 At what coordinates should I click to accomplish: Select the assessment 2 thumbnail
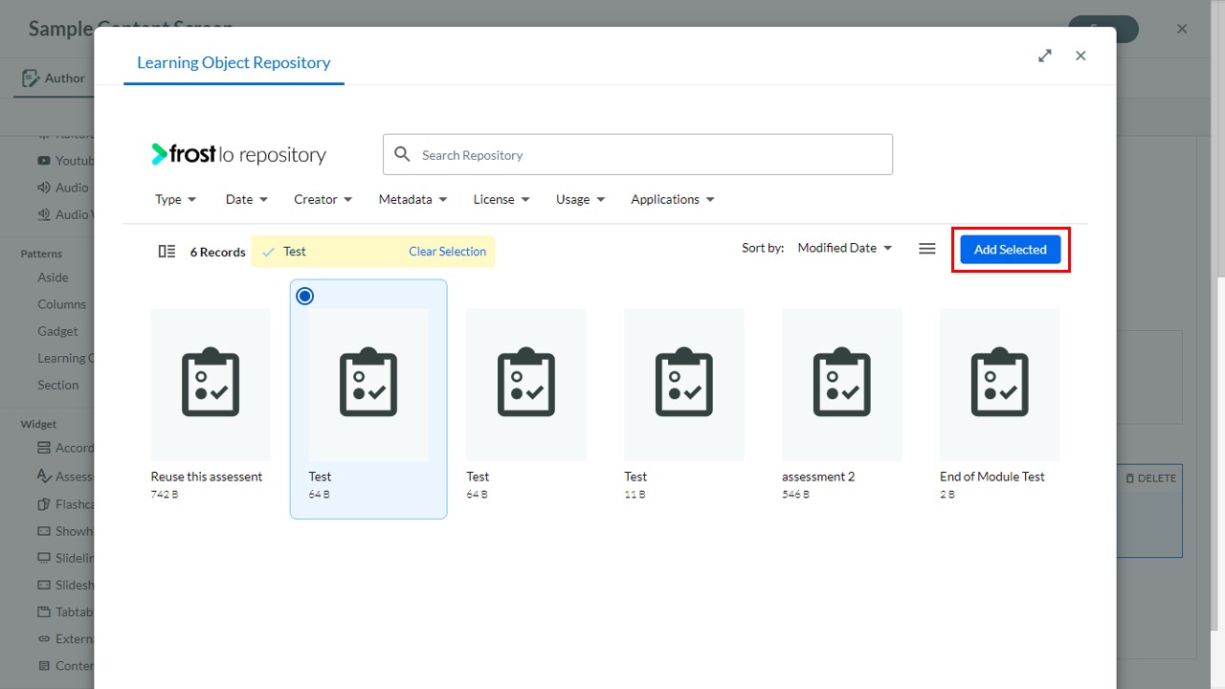(x=842, y=385)
